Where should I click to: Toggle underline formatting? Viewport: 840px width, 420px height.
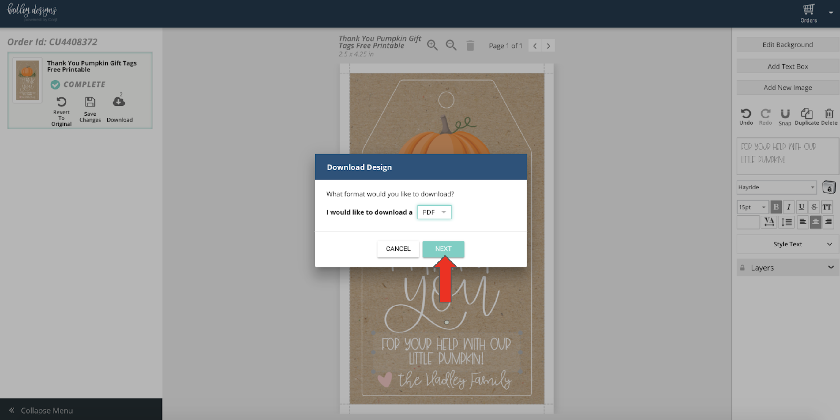click(x=801, y=207)
